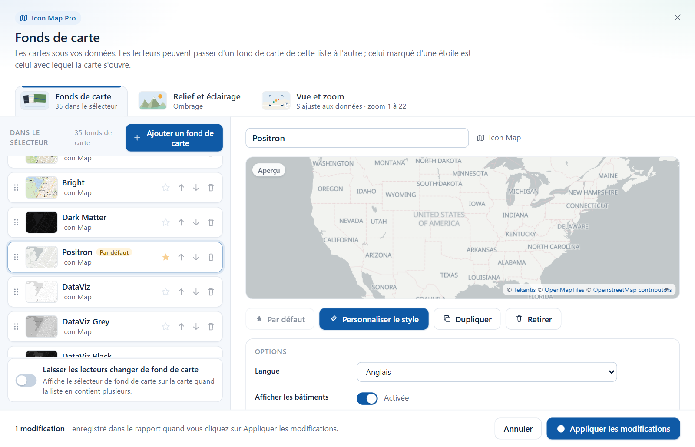Image resolution: width=695 pixels, height=447 pixels.
Task: Close the Fonds de carte dialog
Action: [678, 17]
